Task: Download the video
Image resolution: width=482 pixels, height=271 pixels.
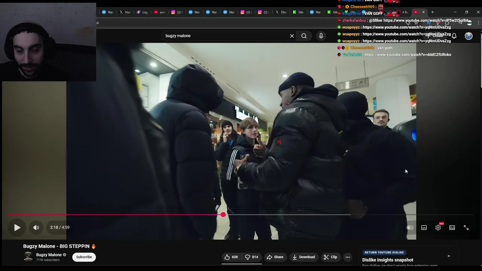Action: coord(304,257)
